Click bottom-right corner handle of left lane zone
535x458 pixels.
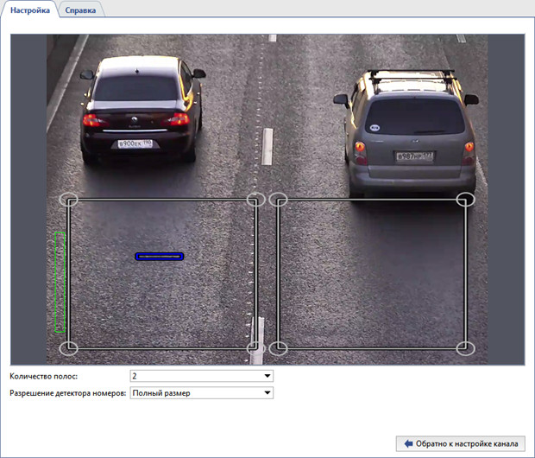(x=255, y=347)
